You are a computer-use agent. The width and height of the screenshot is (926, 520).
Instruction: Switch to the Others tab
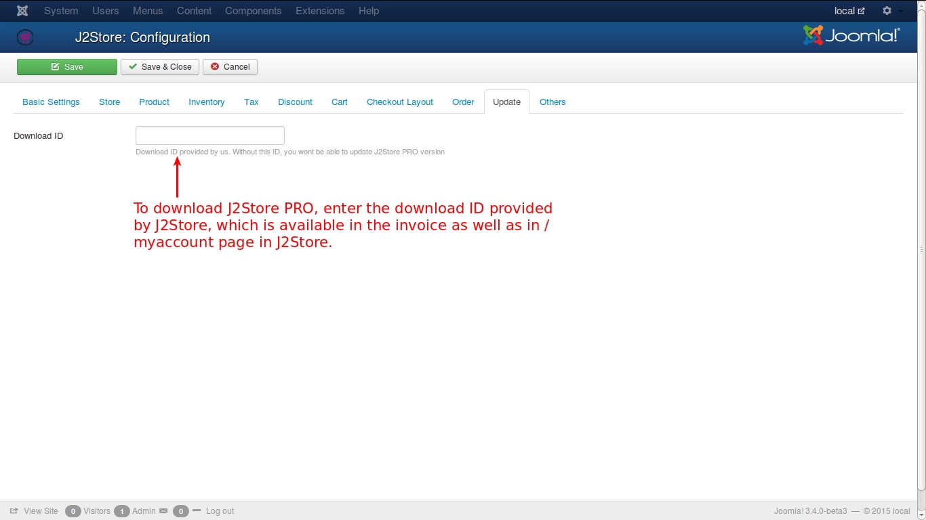point(552,102)
